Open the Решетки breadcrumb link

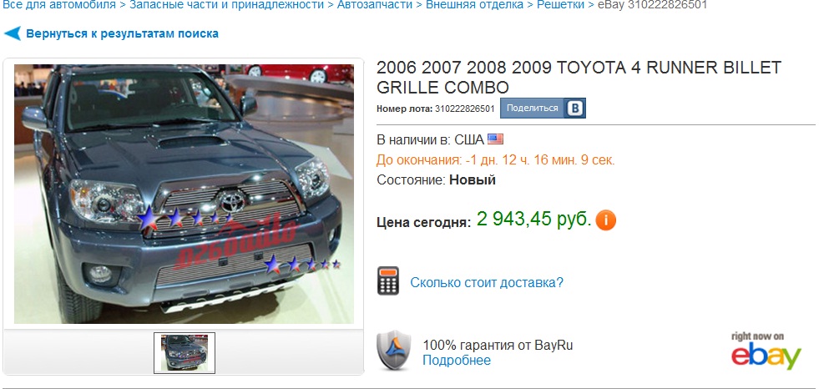[x=560, y=5]
